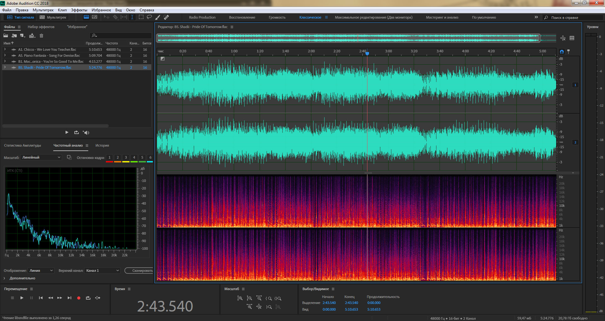Click the Pause button in transport
Screen dimensions: 605x321
31,298
